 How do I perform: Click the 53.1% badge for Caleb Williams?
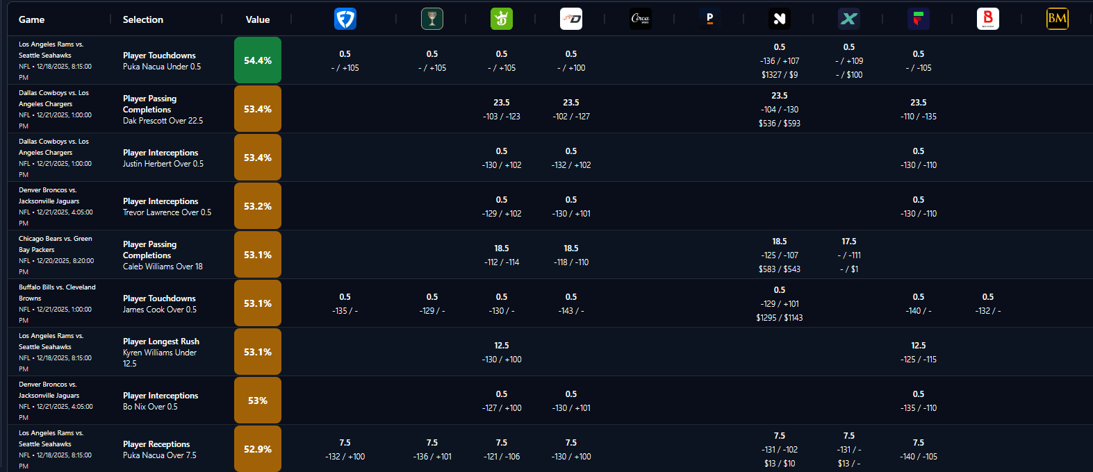(x=258, y=255)
